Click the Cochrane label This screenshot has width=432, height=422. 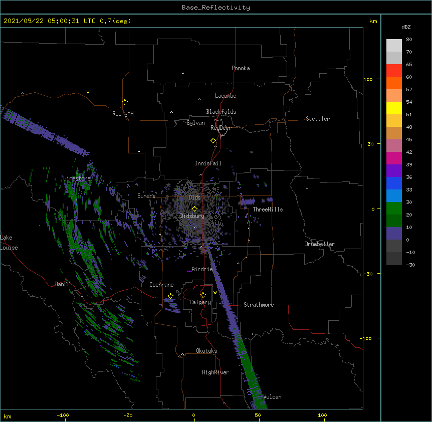click(161, 285)
